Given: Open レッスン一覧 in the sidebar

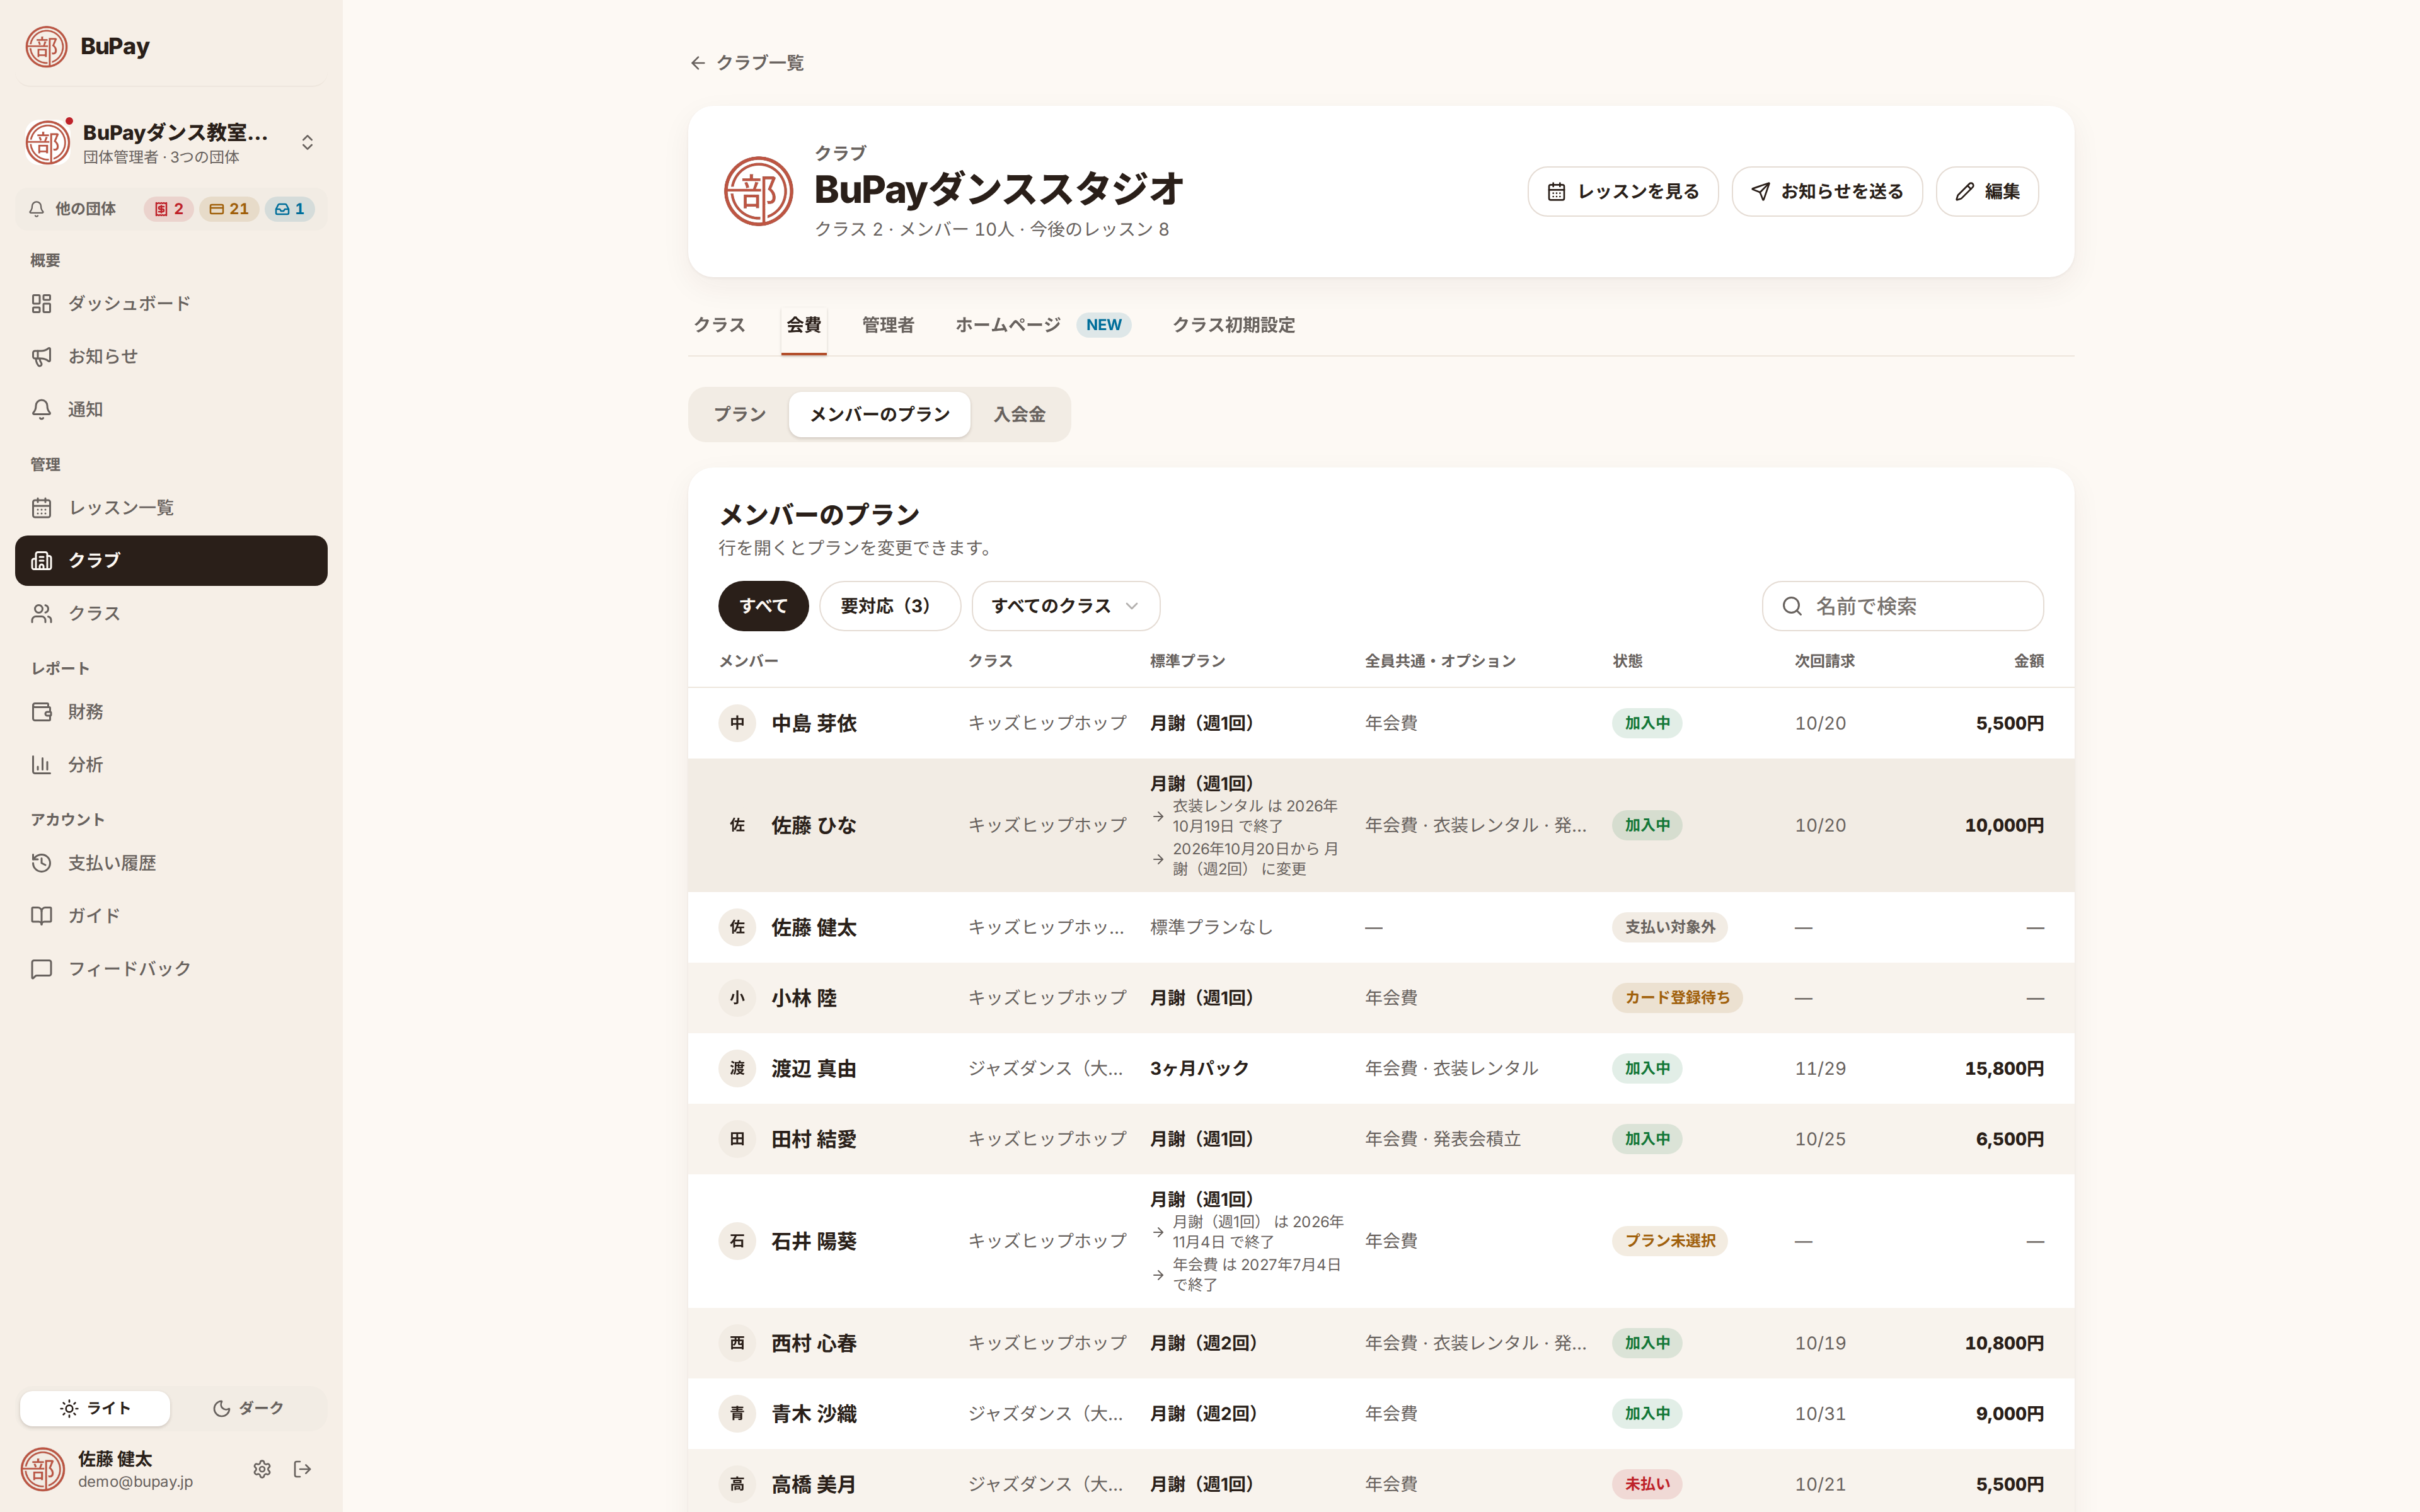Looking at the screenshot, I should pos(171,508).
